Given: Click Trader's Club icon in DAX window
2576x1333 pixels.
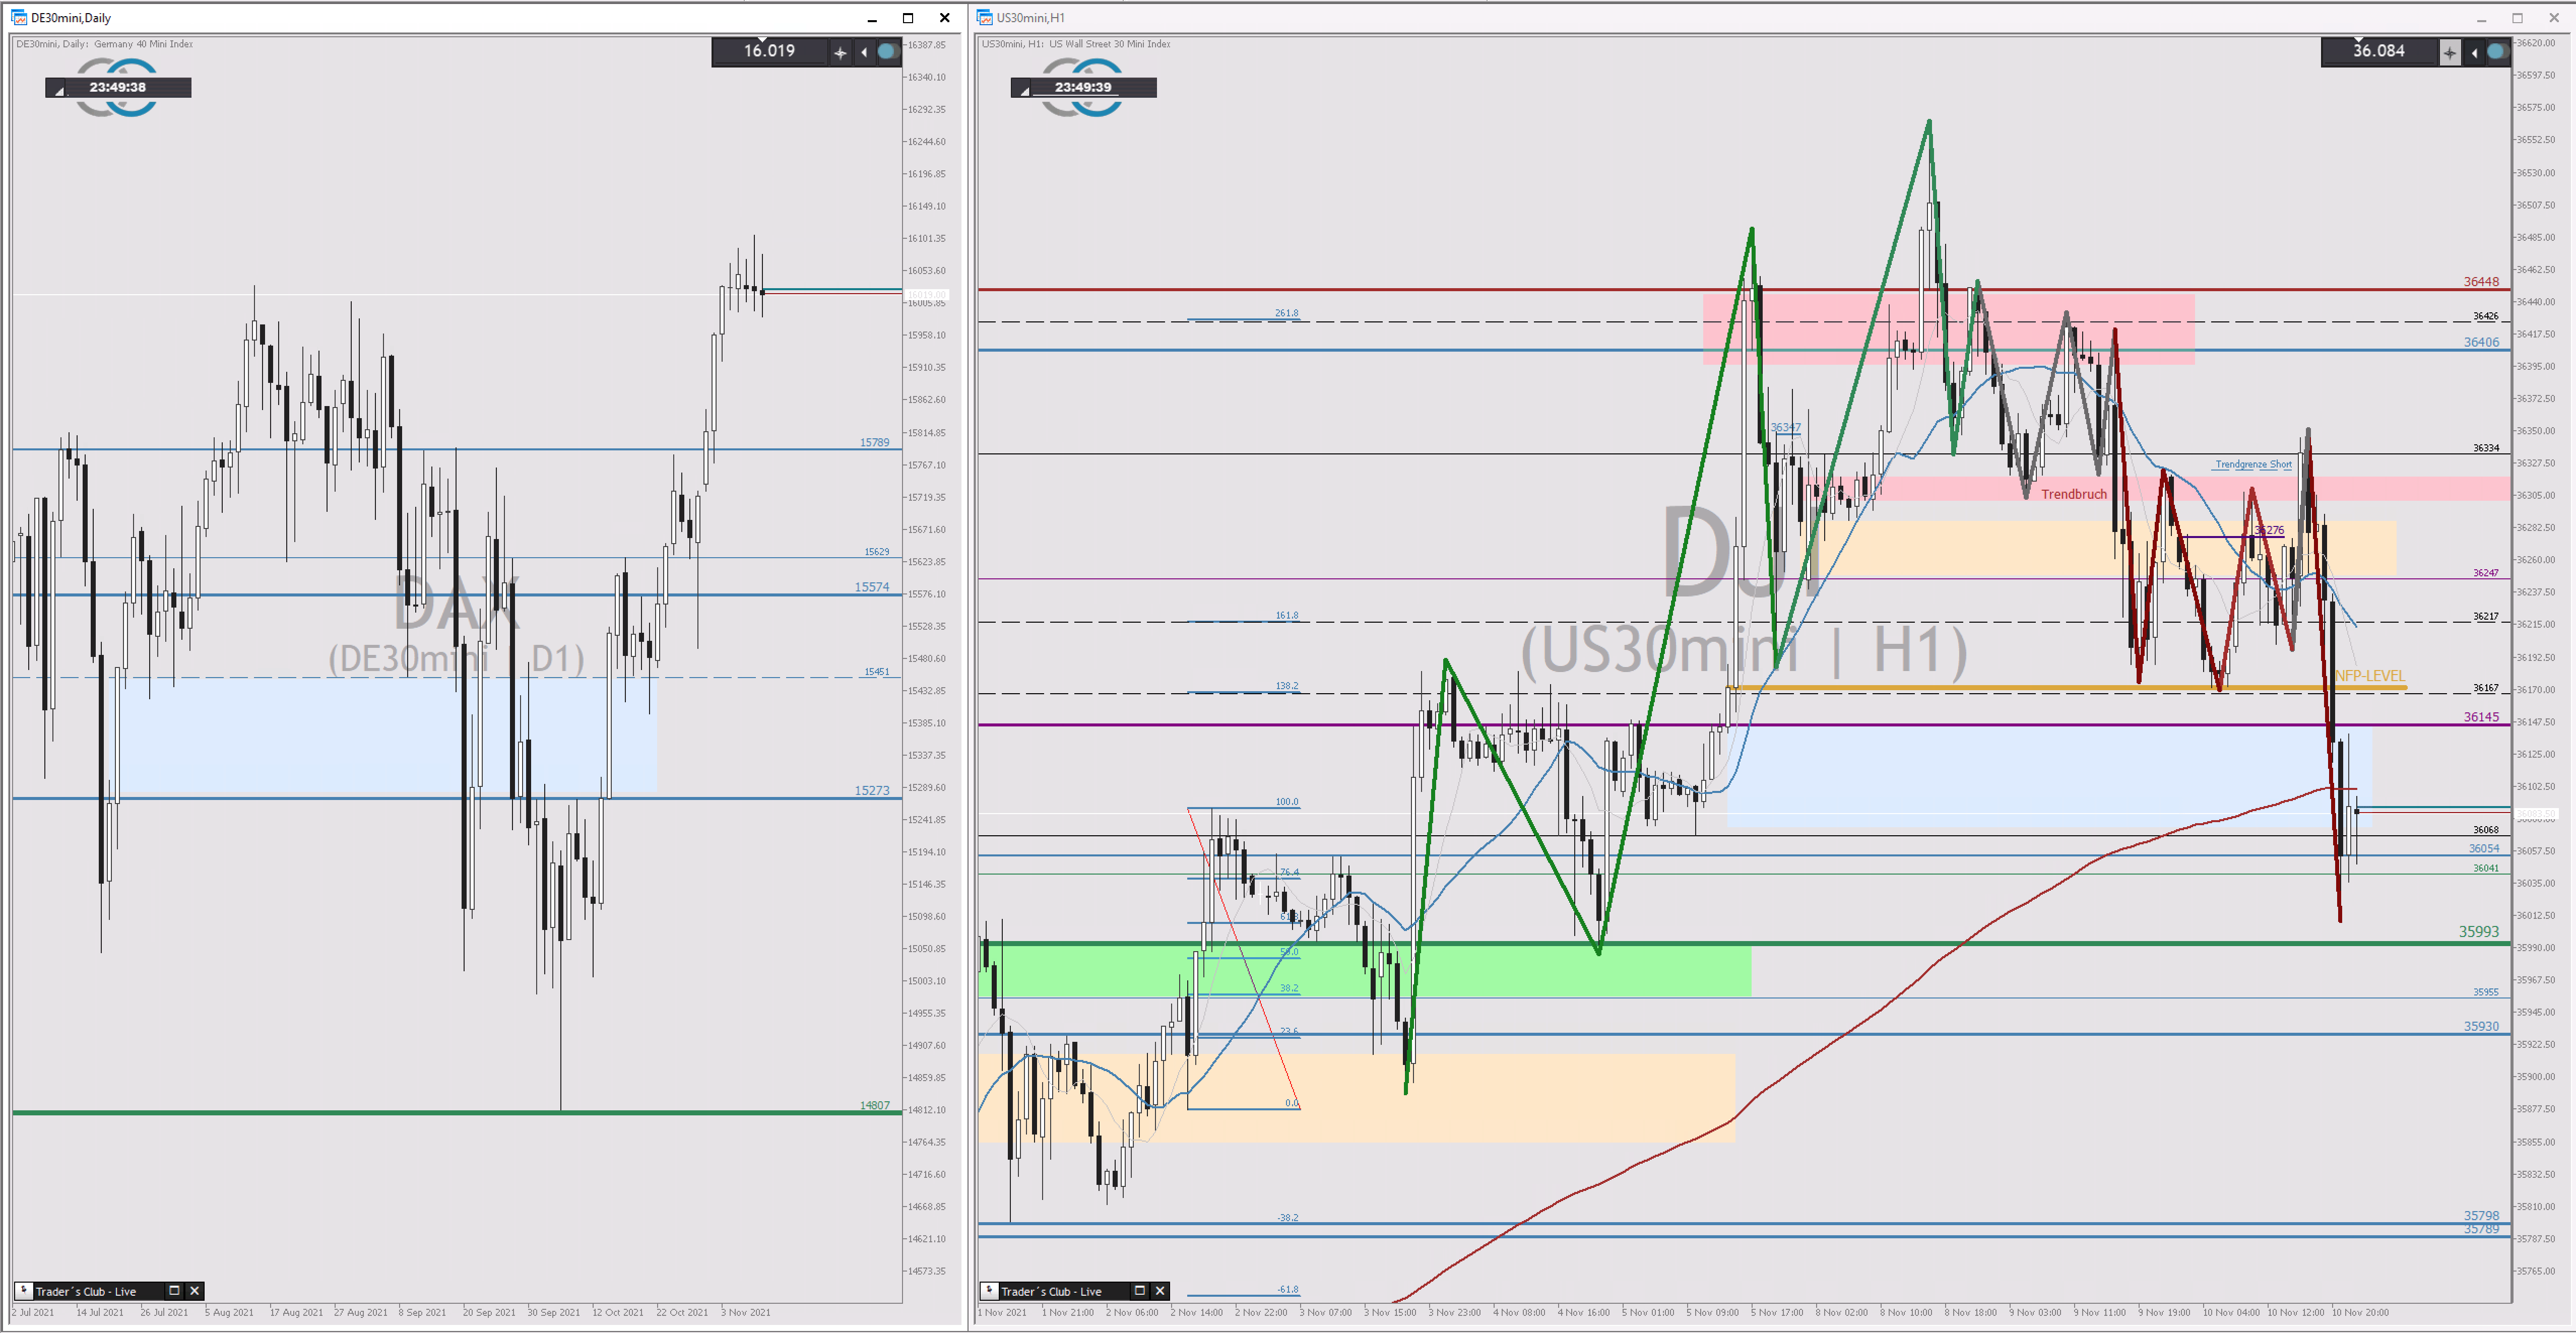Looking at the screenshot, I should click(23, 1291).
